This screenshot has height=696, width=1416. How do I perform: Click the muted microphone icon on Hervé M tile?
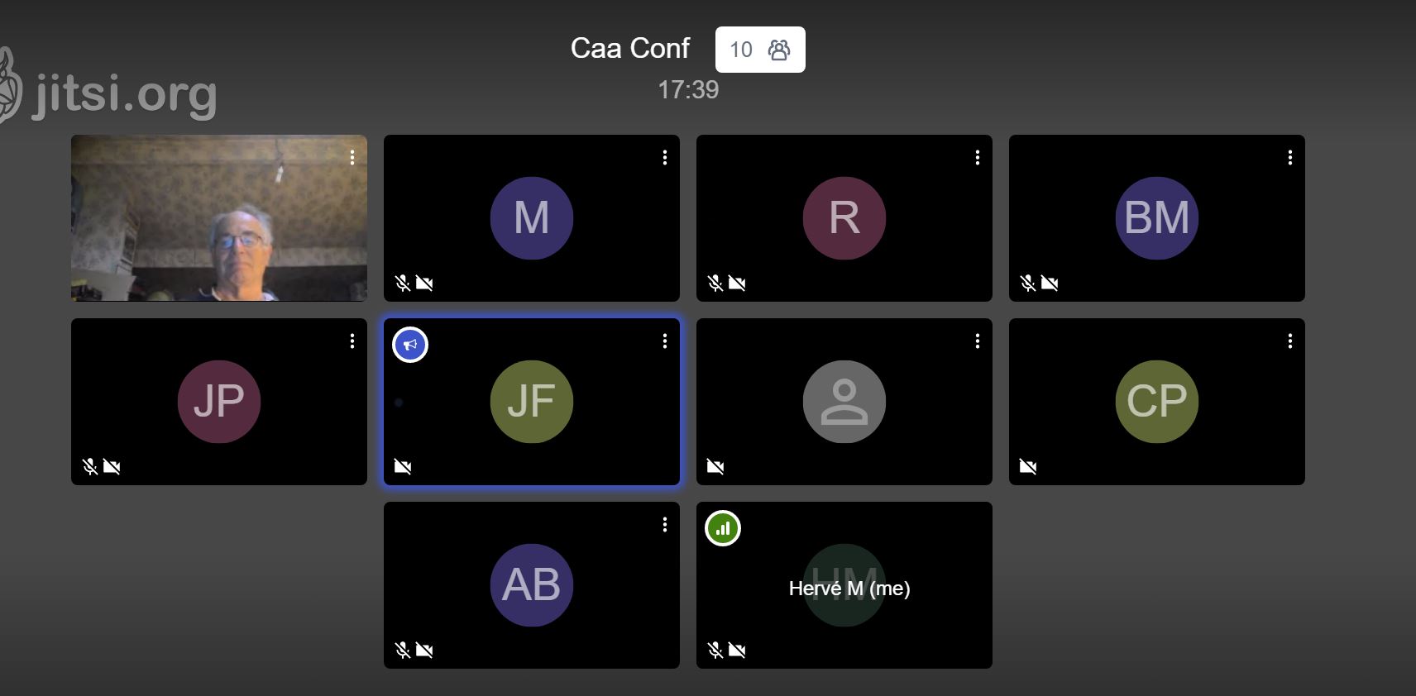715,651
